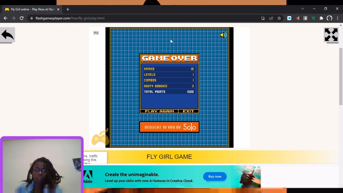Viewport: 343px width, 193px height.
Task: Click the COMBOS score row
Action: pyautogui.click(x=169, y=80)
